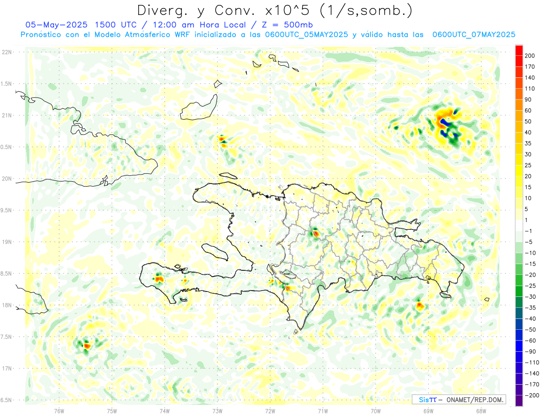Click the "17N" latitude label
Screen dimensions: 540x417
coord(6,368)
